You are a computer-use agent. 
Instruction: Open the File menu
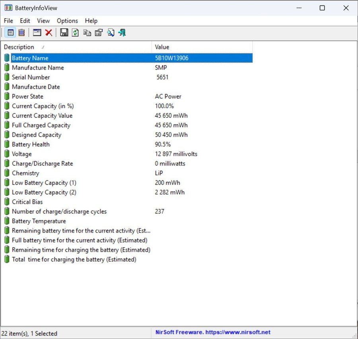pyautogui.click(x=8, y=21)
